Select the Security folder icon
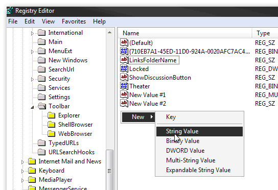 click(x=42, y=79)
